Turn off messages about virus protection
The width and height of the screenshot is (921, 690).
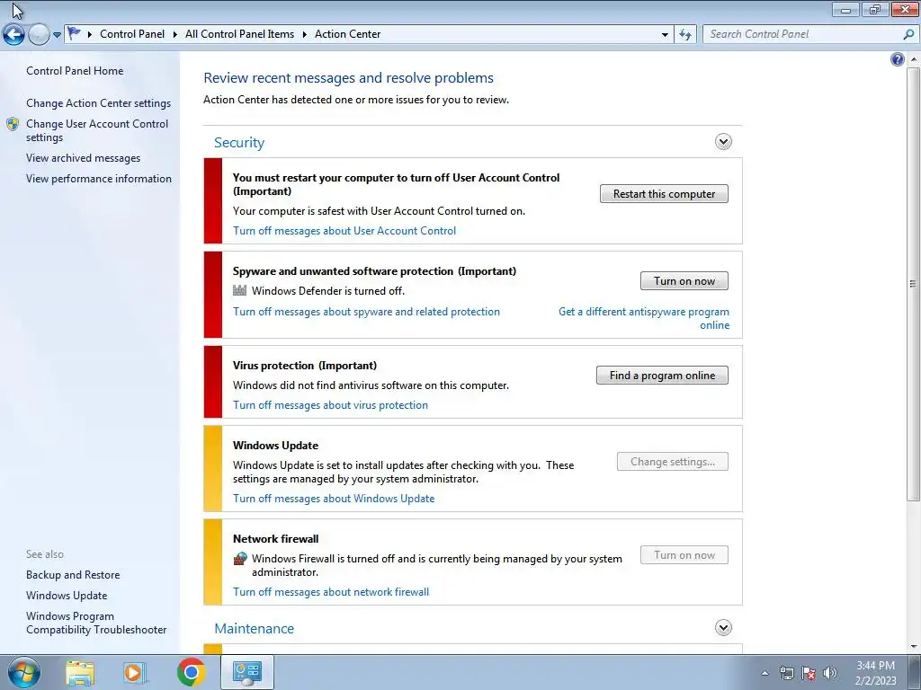click(x=330, y=405)
